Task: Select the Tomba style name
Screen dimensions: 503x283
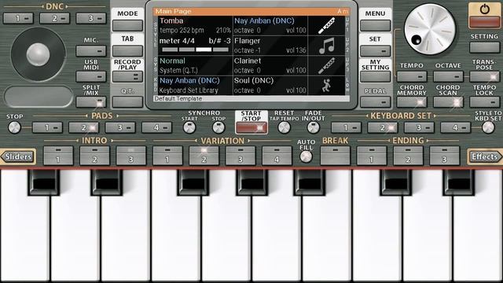Action: click(x=171, y=21)
